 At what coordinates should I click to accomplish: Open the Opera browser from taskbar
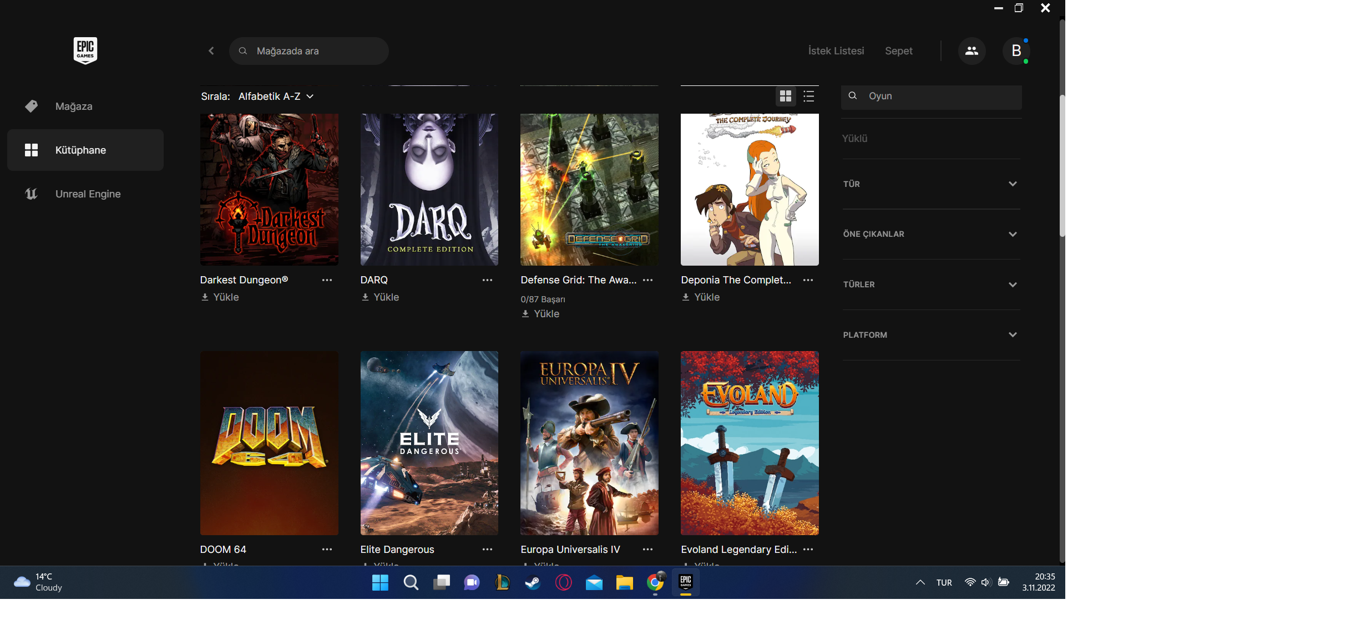[x=563, y=583]
